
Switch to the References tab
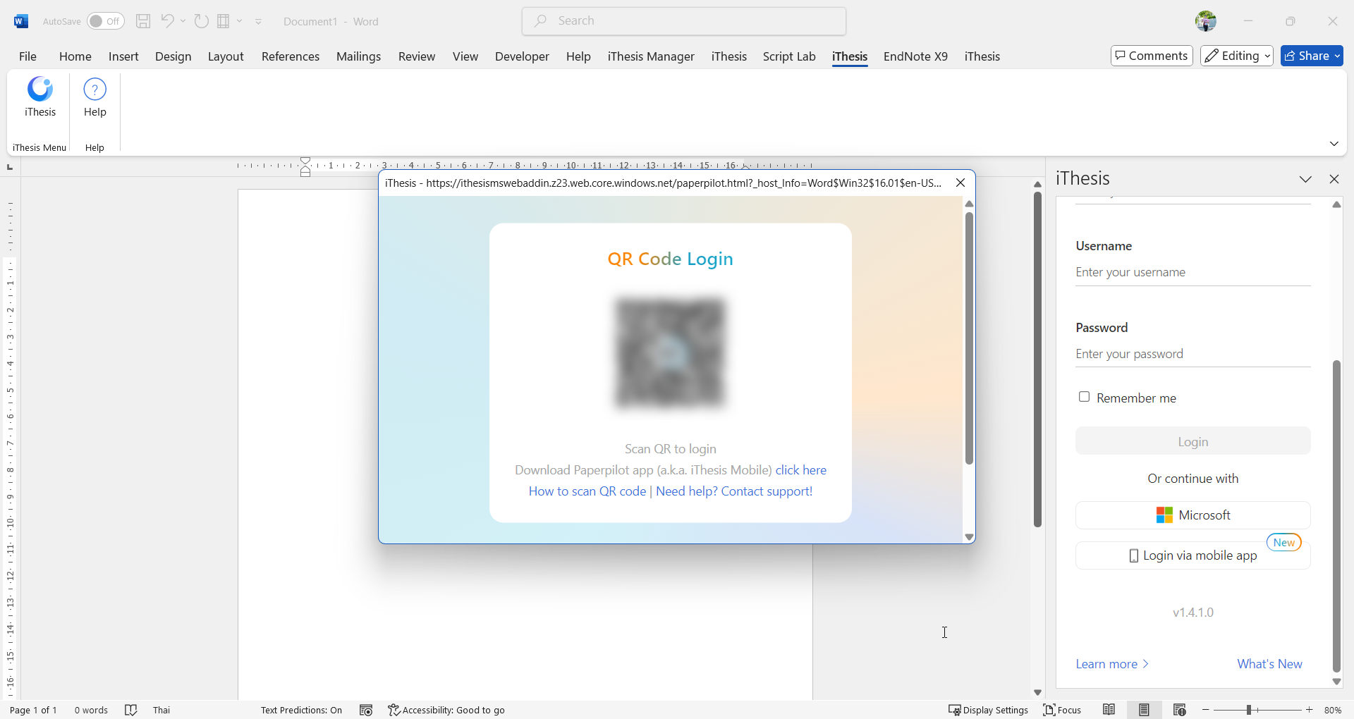pos(291,56)
